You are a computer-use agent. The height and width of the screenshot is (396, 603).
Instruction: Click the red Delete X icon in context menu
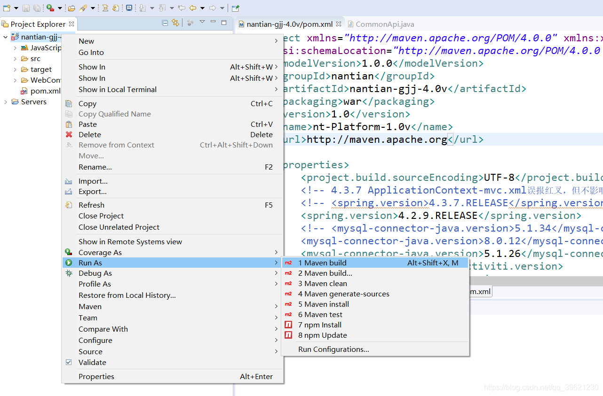pos(69,135)
